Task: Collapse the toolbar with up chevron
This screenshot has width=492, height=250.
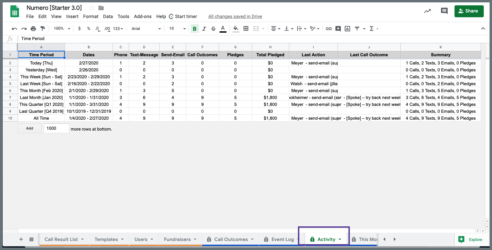Action: pyautogui.click(x=483, y=29)
